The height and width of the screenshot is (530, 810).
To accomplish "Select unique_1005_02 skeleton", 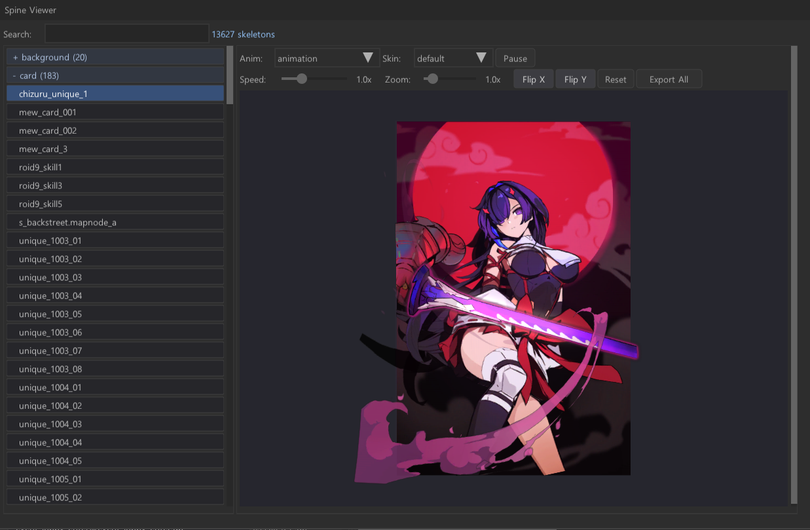I will [x=115, y=497].
